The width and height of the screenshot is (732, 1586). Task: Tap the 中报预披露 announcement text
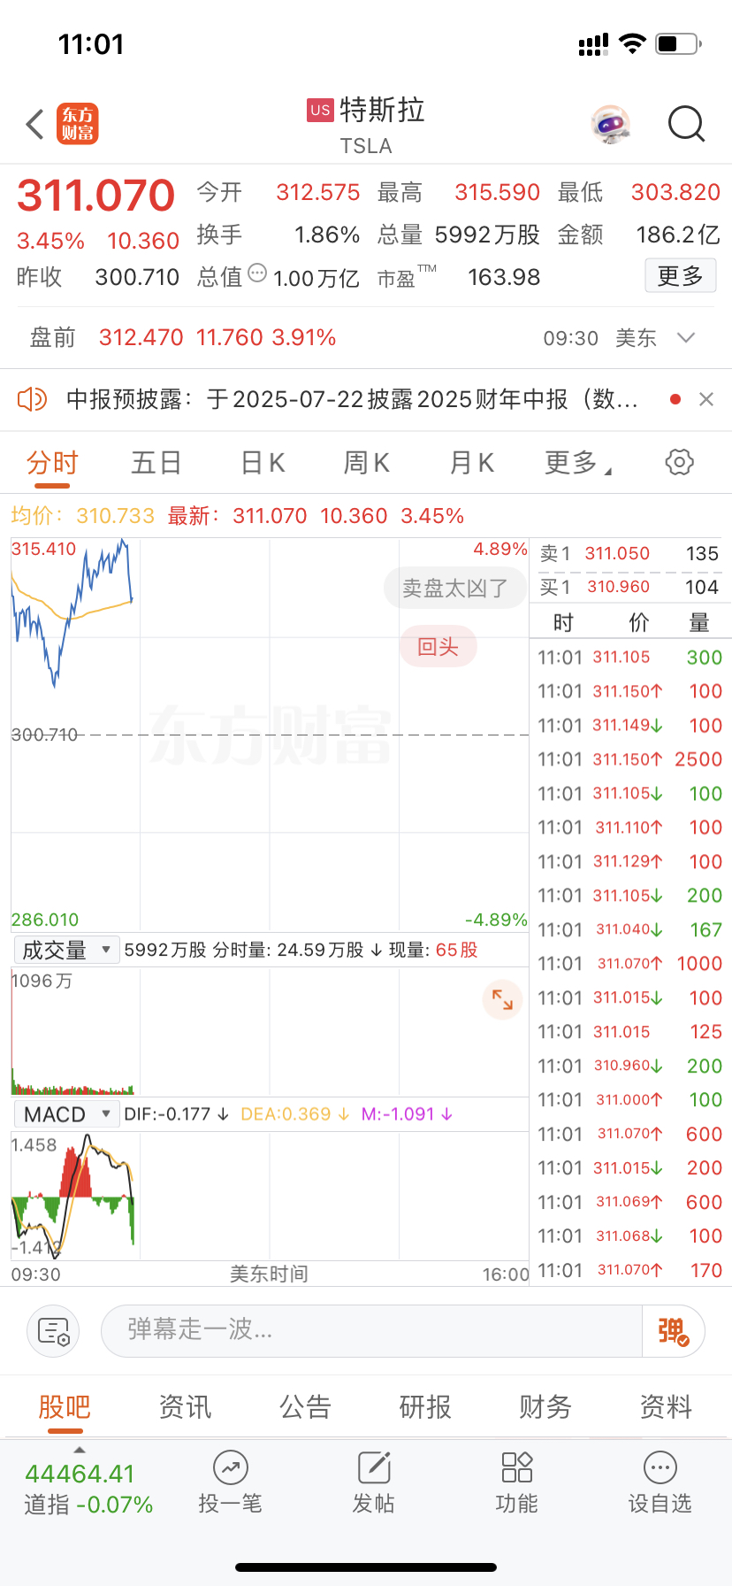[352, 399]
